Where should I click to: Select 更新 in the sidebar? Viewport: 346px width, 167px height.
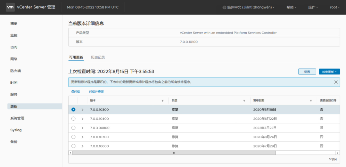tap(35, 106)
